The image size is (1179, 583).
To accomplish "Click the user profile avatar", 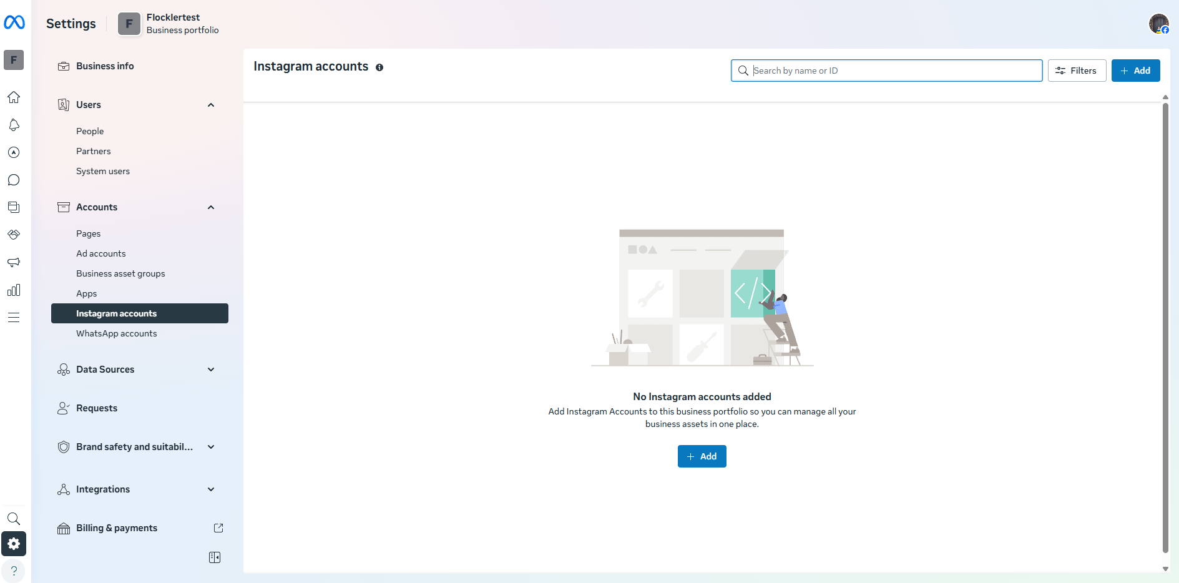I will point(1159,24).
